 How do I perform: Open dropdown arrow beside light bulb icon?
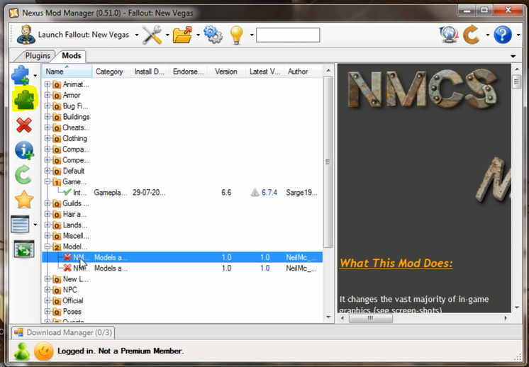click(x=252, y=35)
